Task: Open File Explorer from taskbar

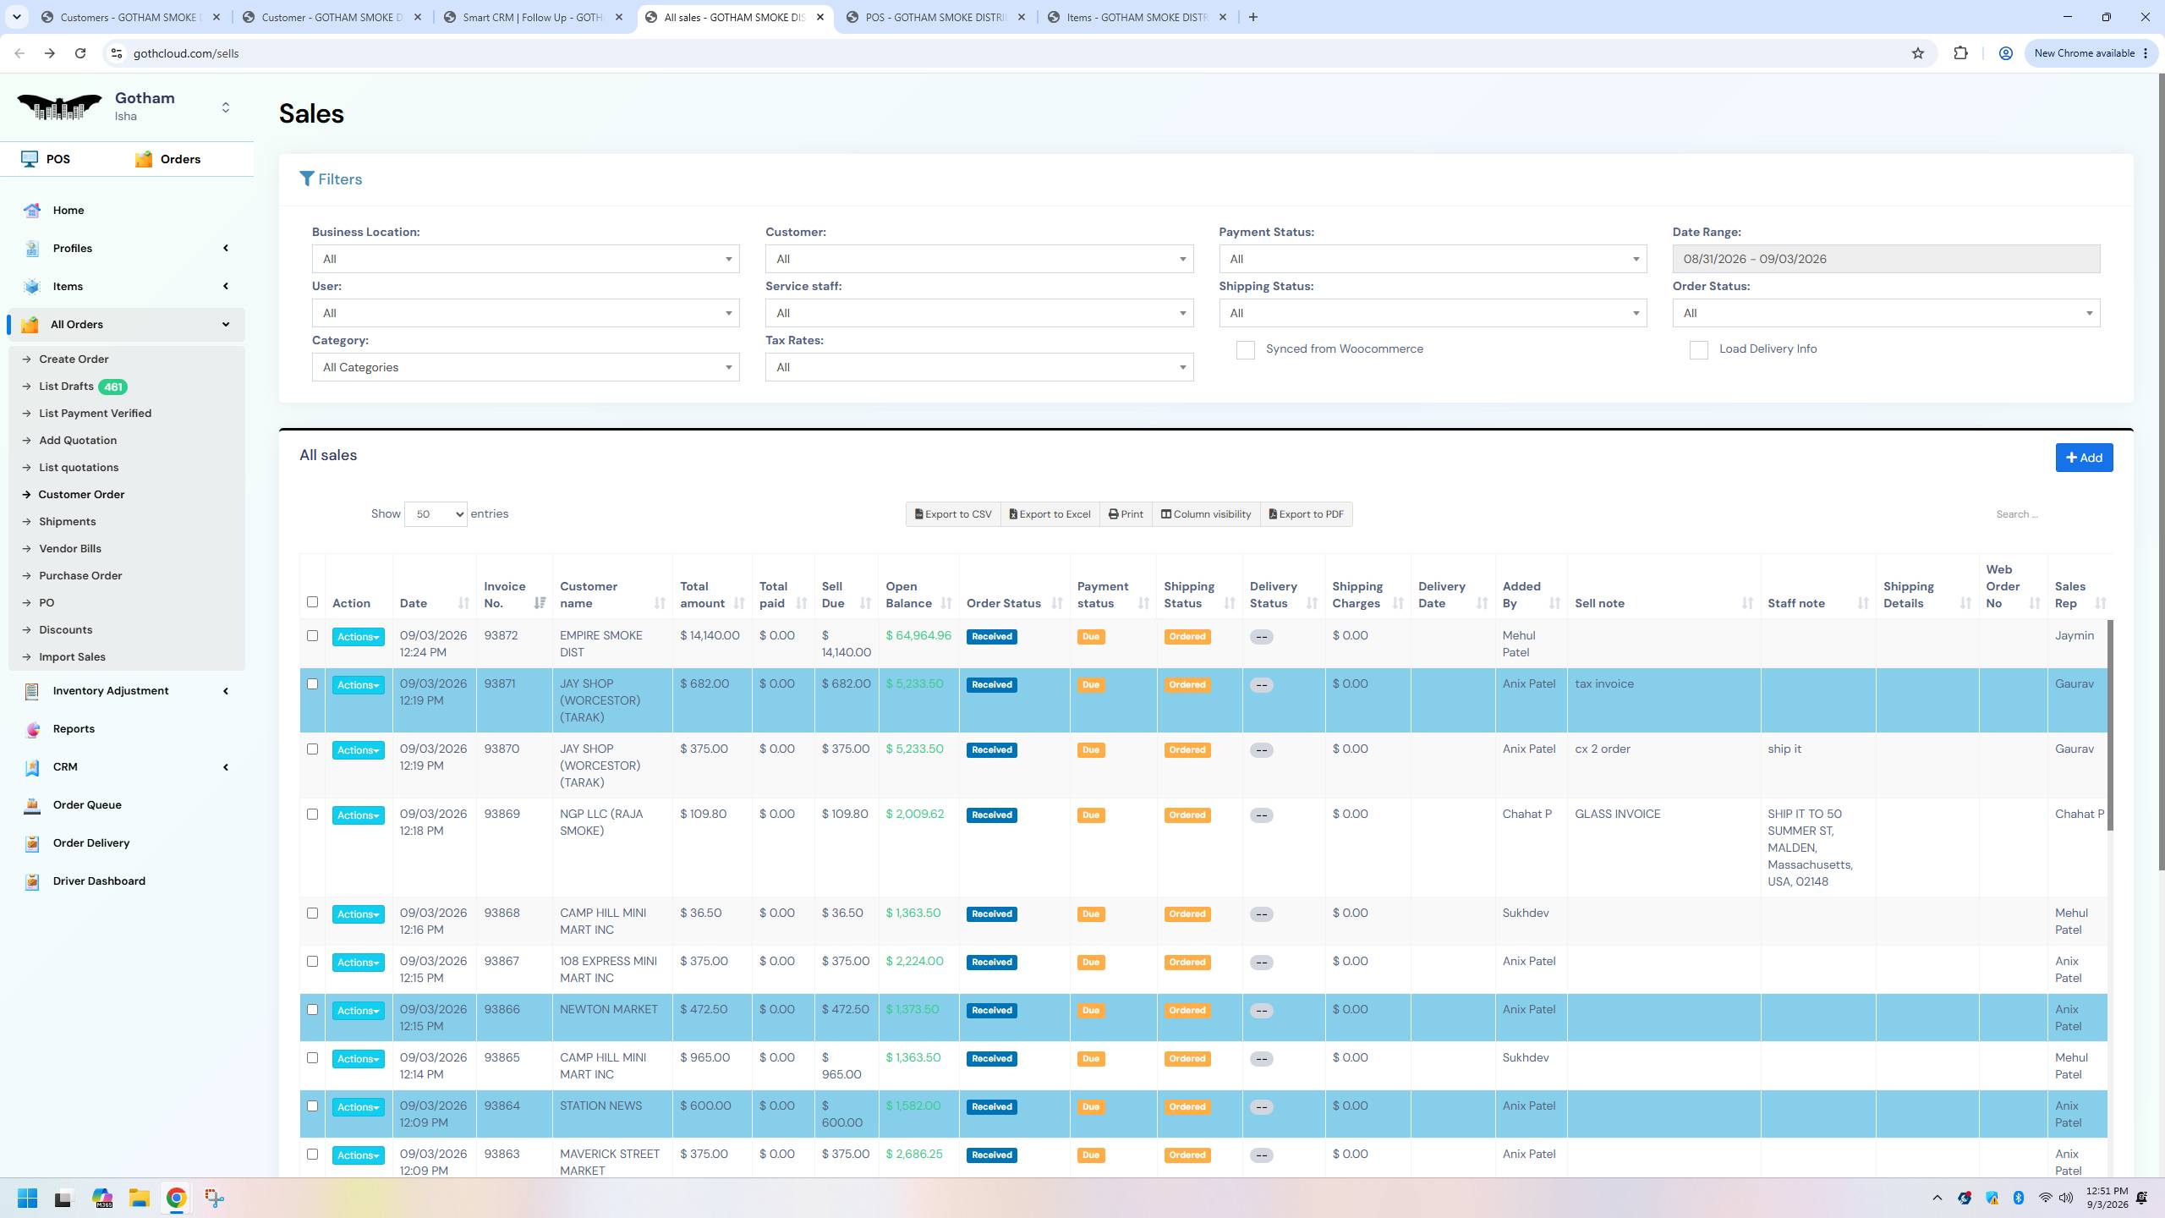Action: click(x=139, y=1198)
